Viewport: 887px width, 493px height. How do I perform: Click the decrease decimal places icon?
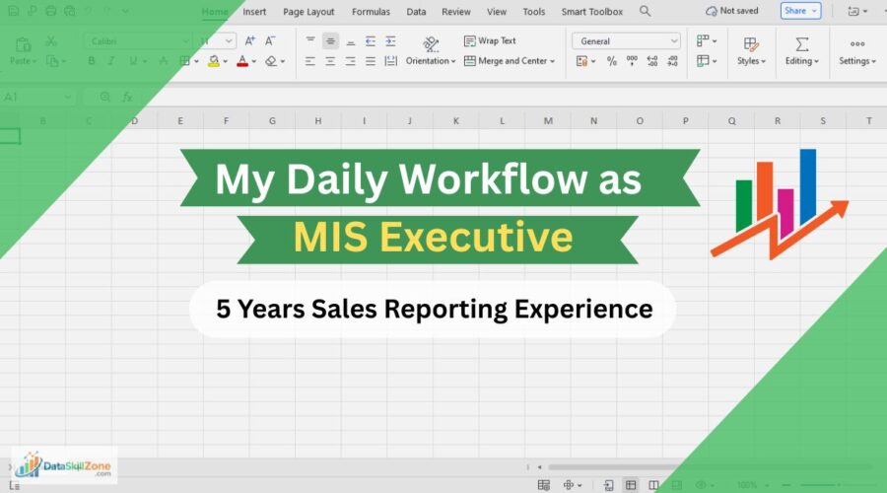(672, 61)
